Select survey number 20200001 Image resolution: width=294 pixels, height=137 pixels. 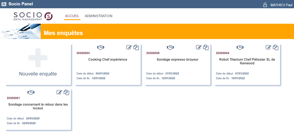14,98
